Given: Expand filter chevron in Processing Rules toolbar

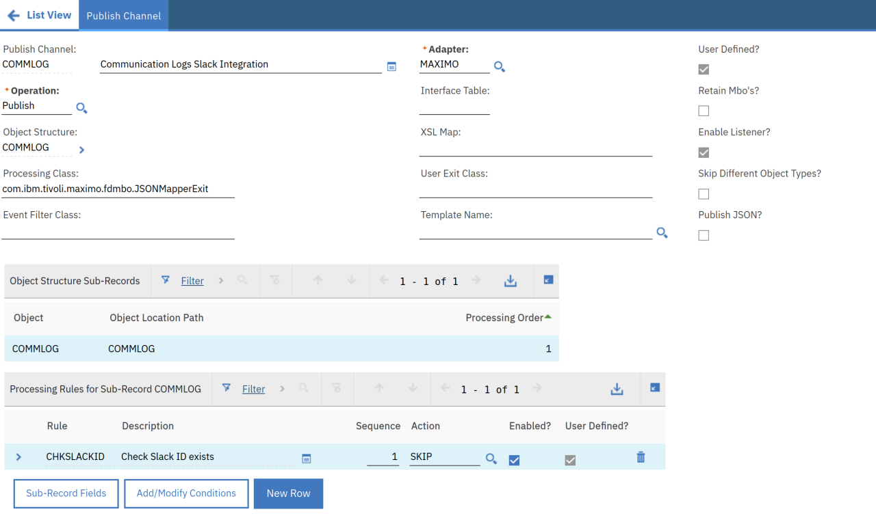Looking at the screenshot, I should point(281,389).
